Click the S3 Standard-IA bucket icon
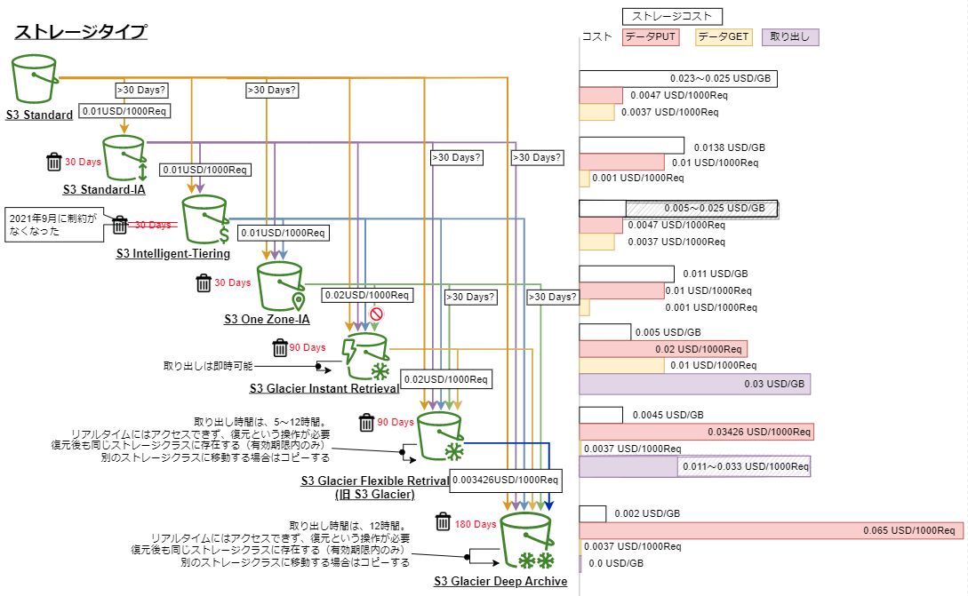968x596 pixels. coord(125,159)
